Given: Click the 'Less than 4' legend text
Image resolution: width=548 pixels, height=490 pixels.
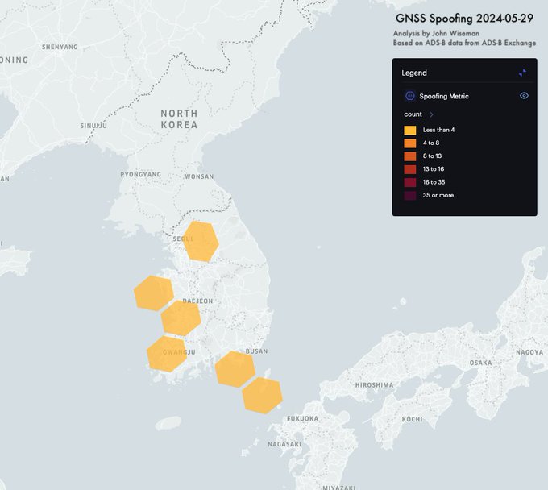Looking at the screenshot, I should (x=438, y=130).
